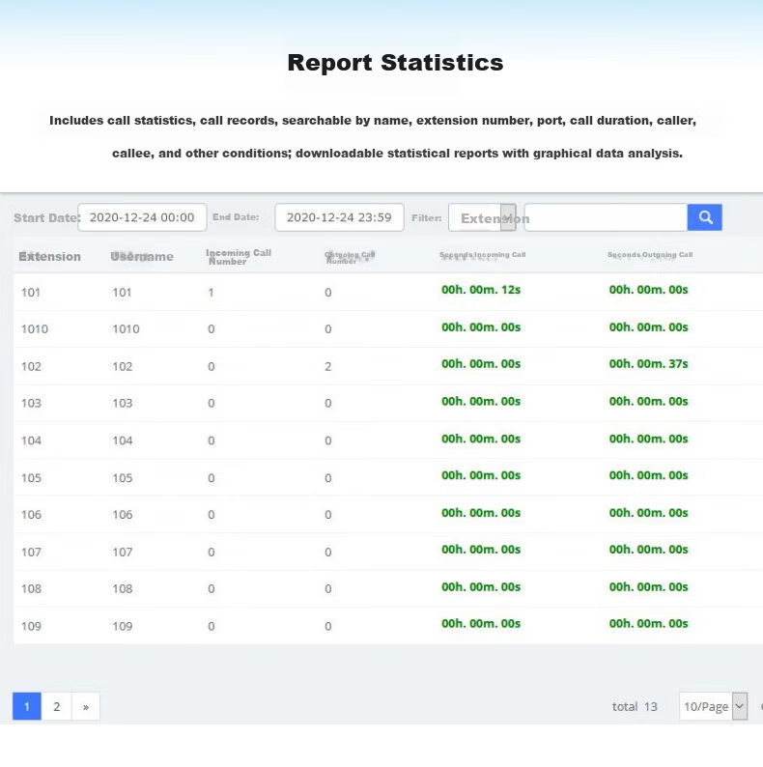Sort by the Username column header
This screenshot has width=763, height=767.
142,256
